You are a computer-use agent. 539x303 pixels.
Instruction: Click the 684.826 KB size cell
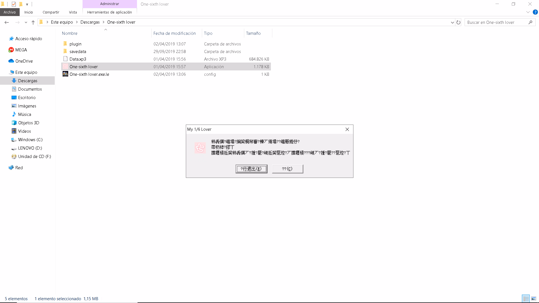click(x=259, y=59)
